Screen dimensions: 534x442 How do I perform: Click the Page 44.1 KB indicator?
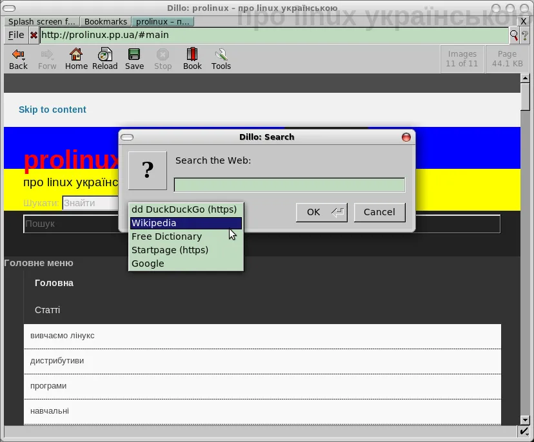pos(507,59)
